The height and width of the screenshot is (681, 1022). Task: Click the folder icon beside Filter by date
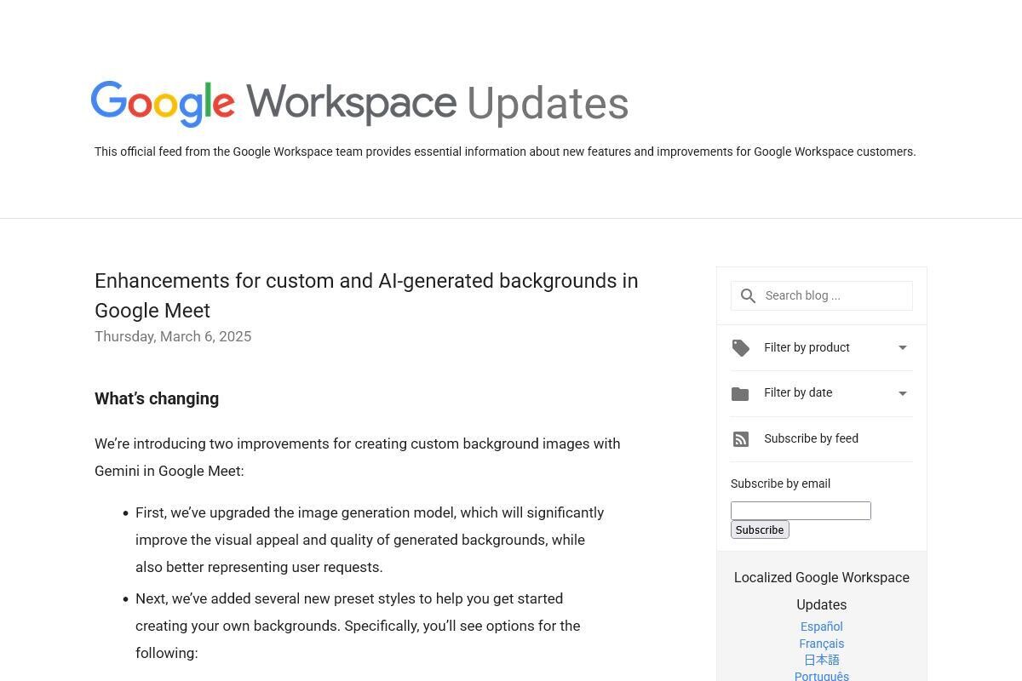[740, 394]
